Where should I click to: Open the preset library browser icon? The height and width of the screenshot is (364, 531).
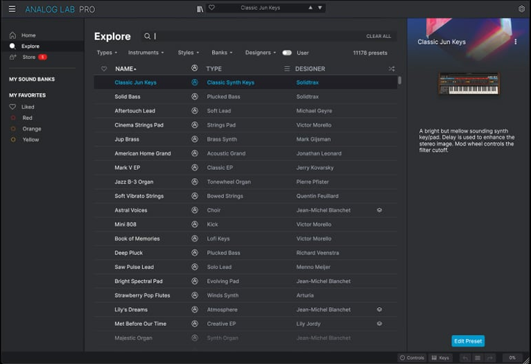200,9
